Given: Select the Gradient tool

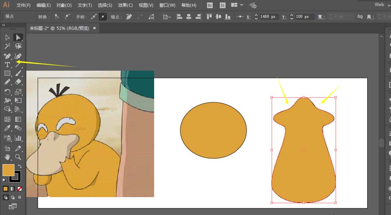Looking at the screenshot, I should coord(18,119).
